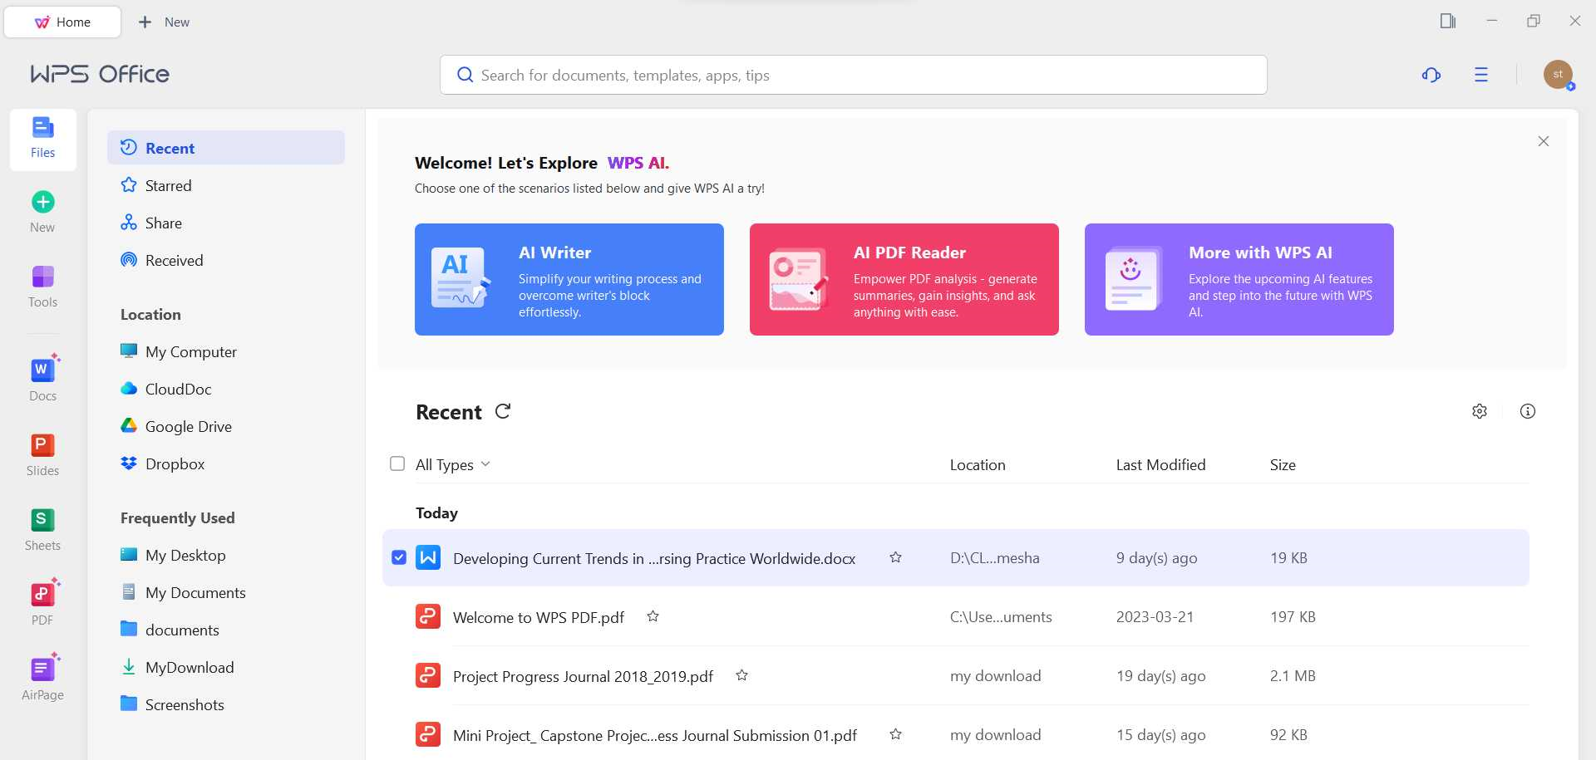Deselect the Developing Current Trends document checkbox
The width and height of the screenshot is (1596, 760).
point(399,557)
